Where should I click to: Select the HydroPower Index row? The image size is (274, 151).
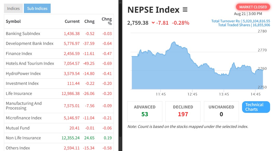tap(23, 73)
